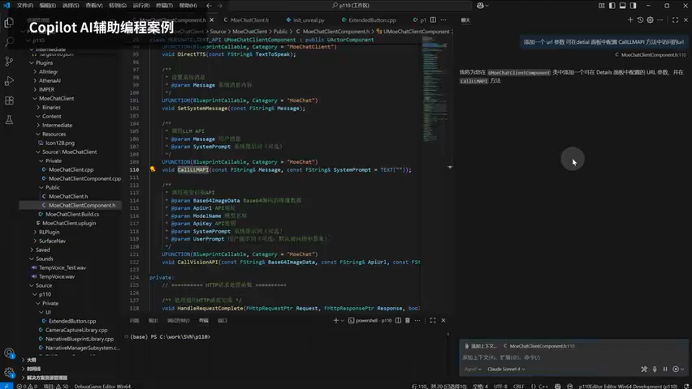The height and width of the screenshot is (389, 692).
Task: Open the Claude Sonnet 4 model dropdown
Action: point(506,370)
